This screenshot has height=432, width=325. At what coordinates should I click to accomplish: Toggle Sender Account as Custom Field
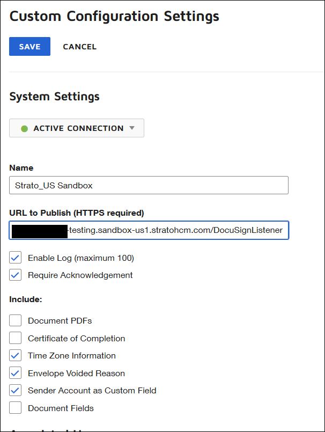(16, 391)
